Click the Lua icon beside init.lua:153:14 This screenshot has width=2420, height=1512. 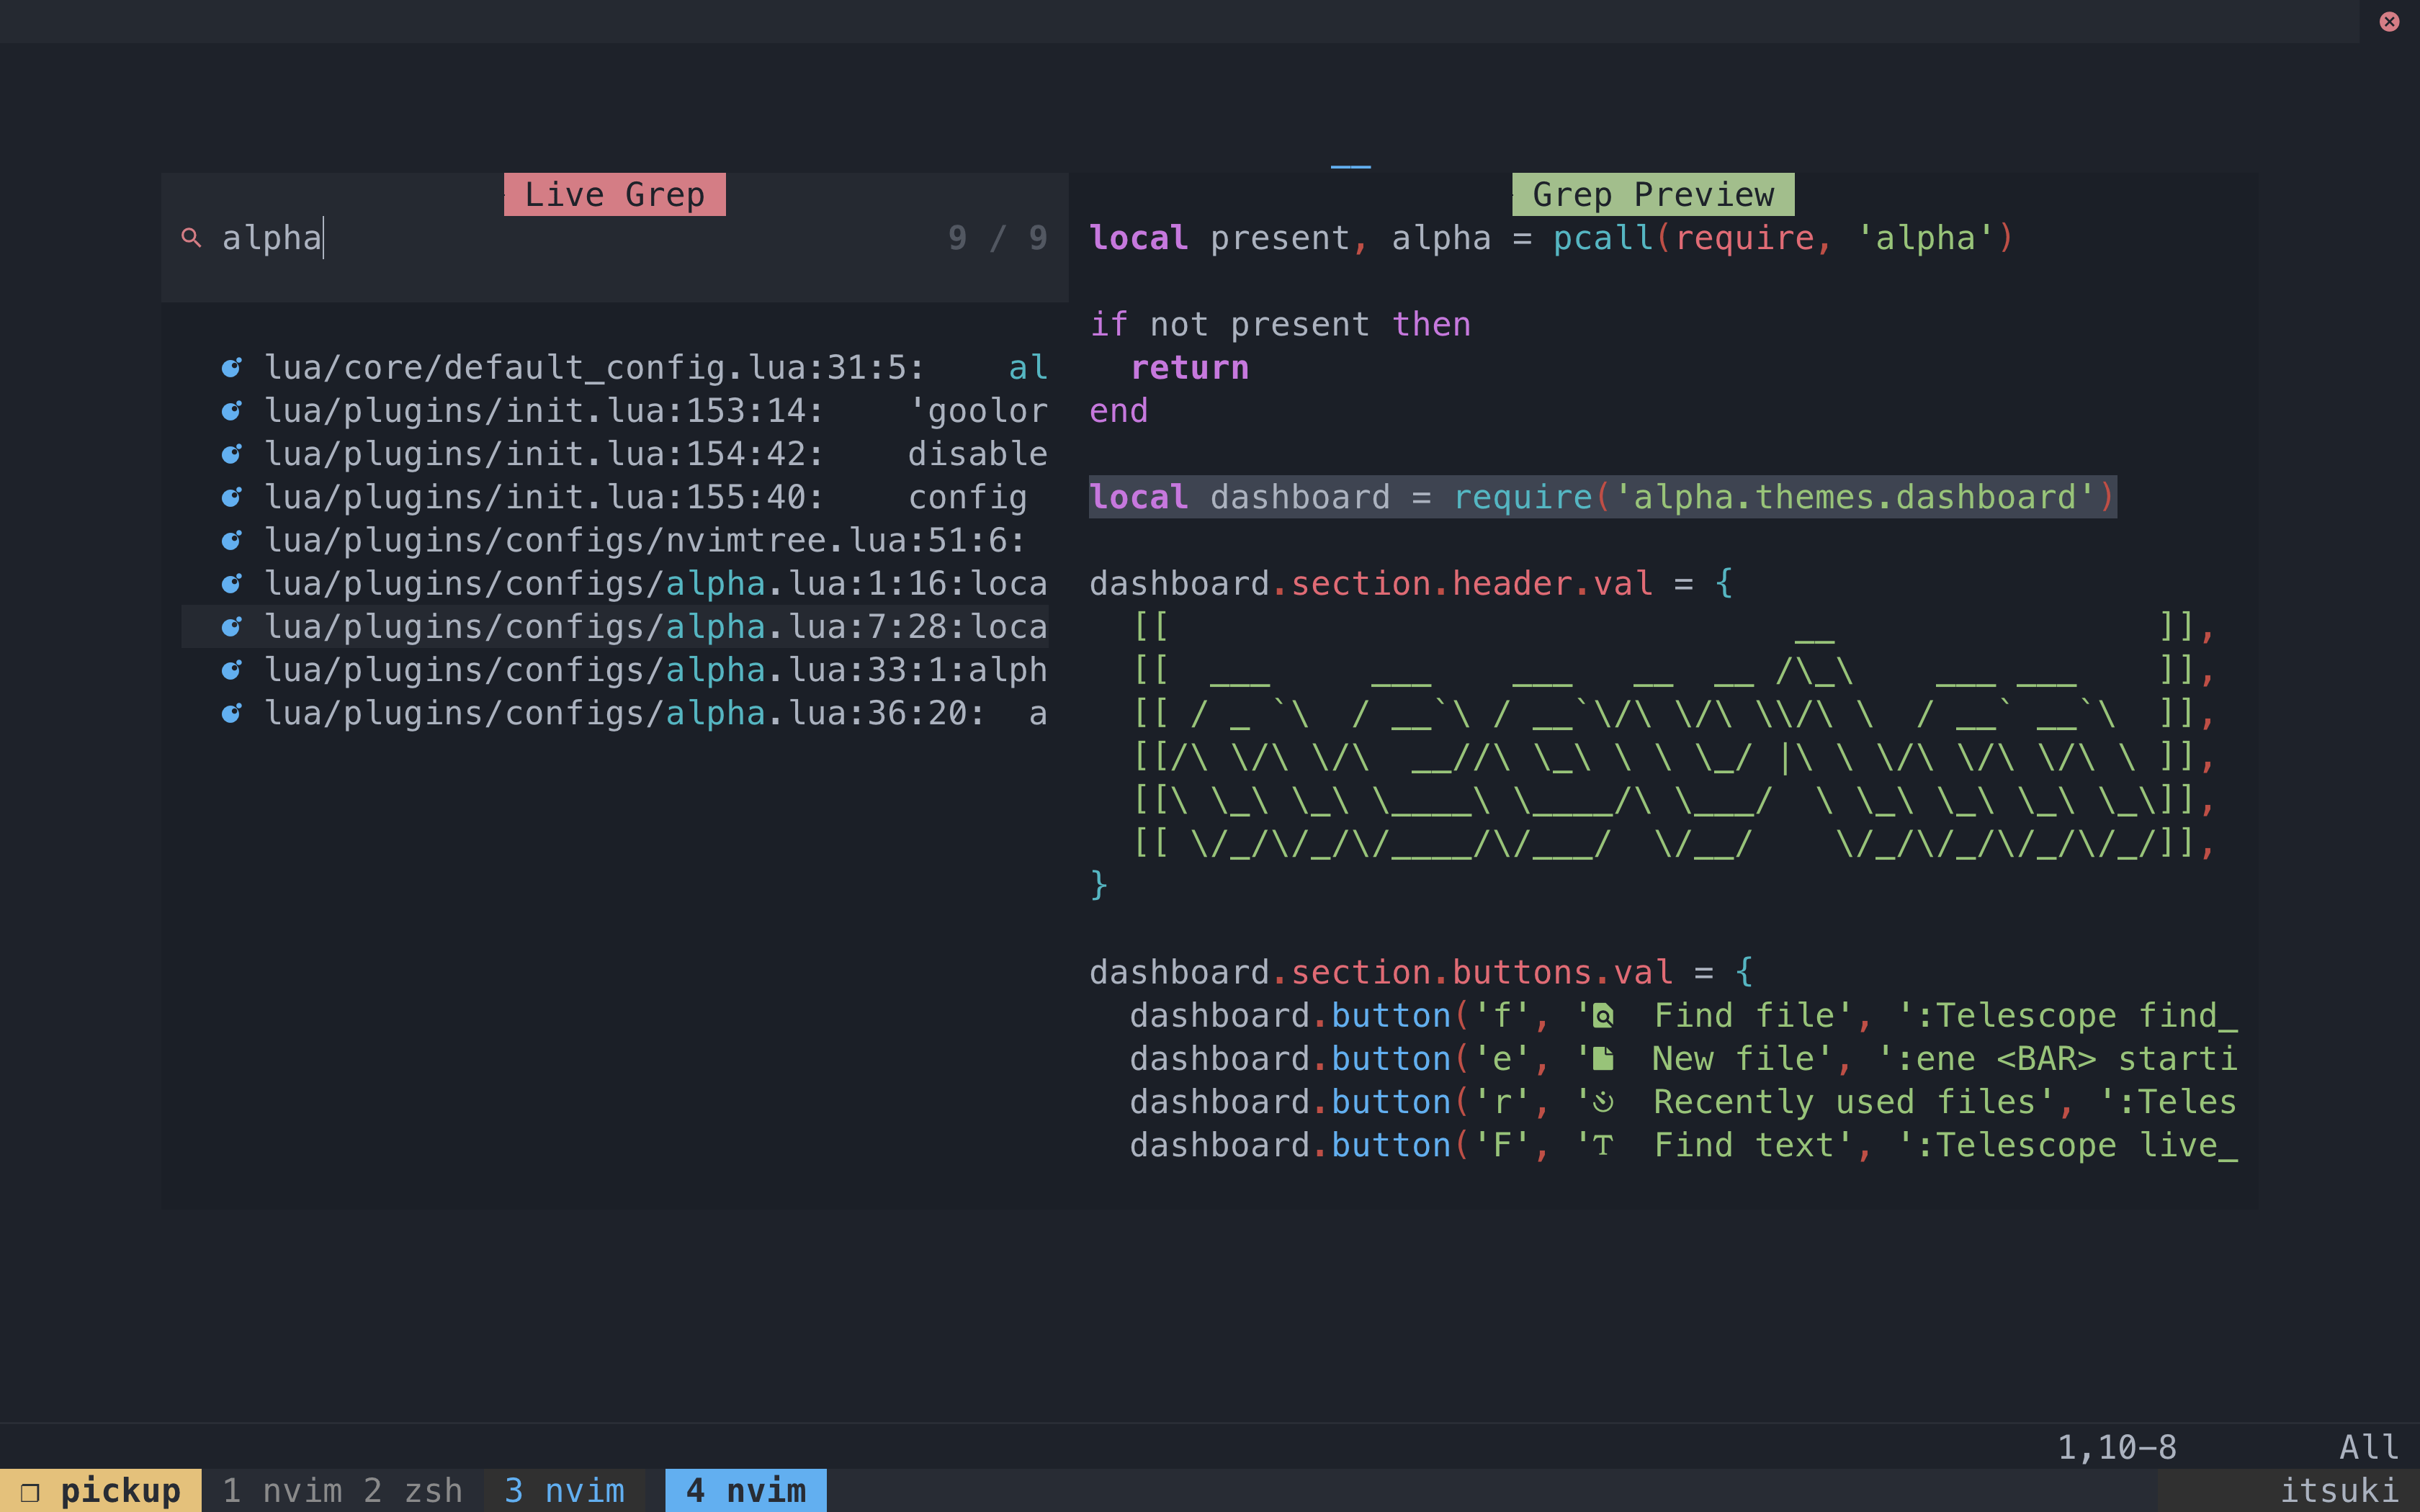tap(231, 411)
